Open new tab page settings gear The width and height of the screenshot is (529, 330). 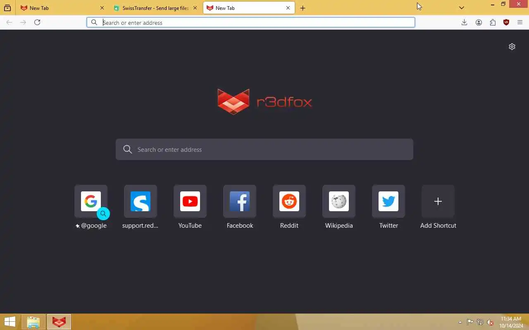[512, 47]
